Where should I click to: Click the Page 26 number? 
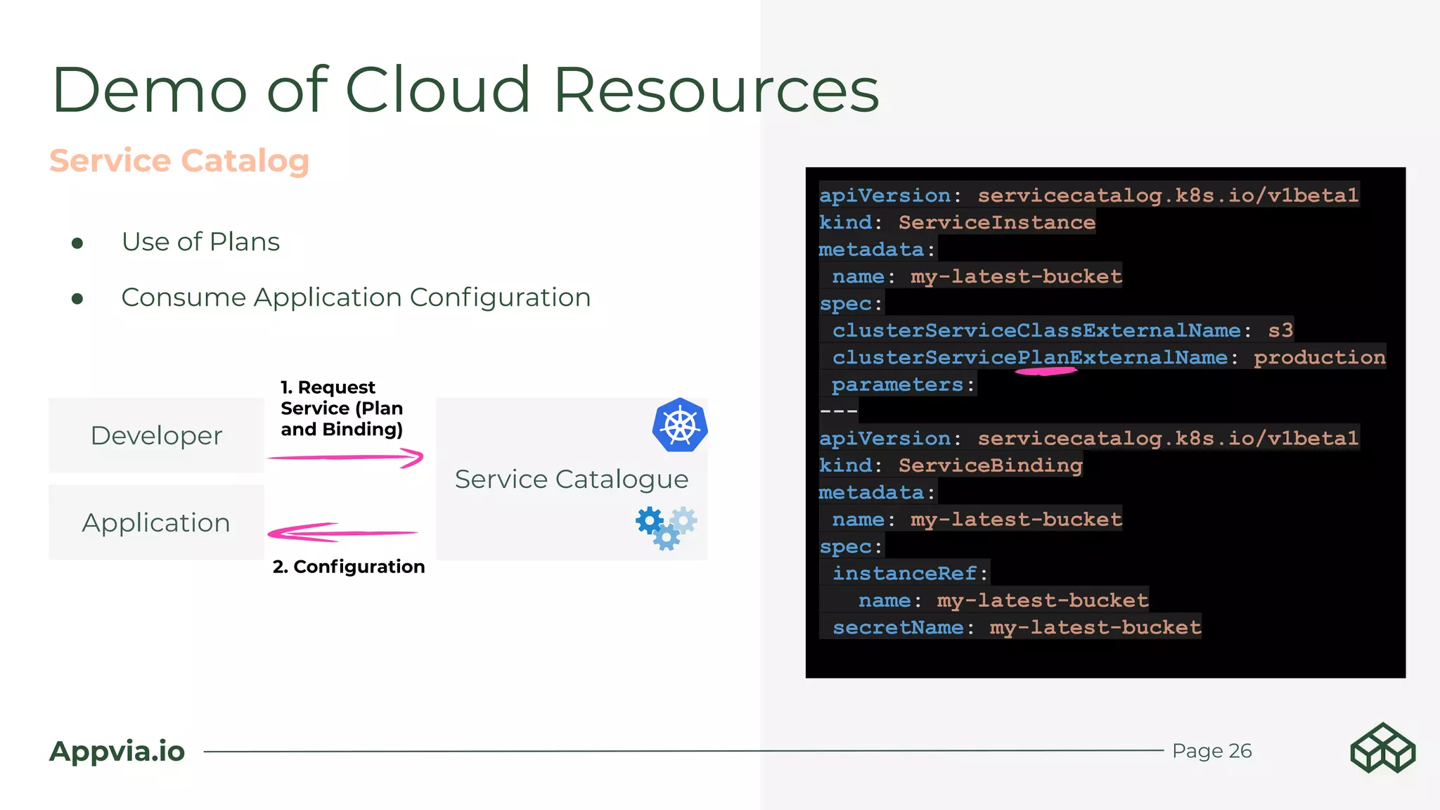1212,751
